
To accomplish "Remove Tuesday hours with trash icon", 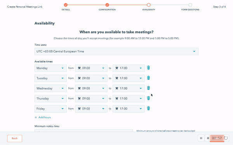I will 148,78.
